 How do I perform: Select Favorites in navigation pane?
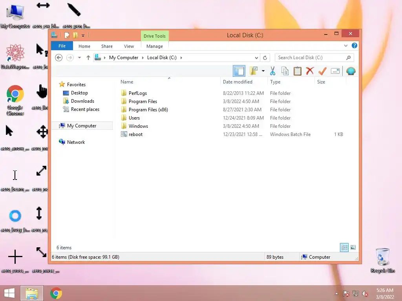point(76,85)
